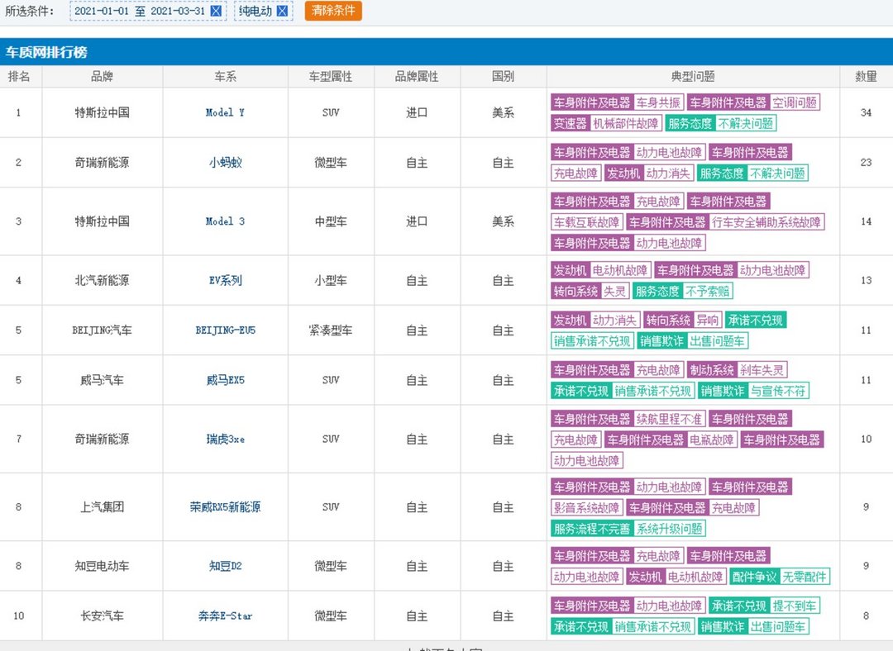The width and height of the screenshot is (893, 651).
Task: Open the Model Y series link
Action: [225, 112]
